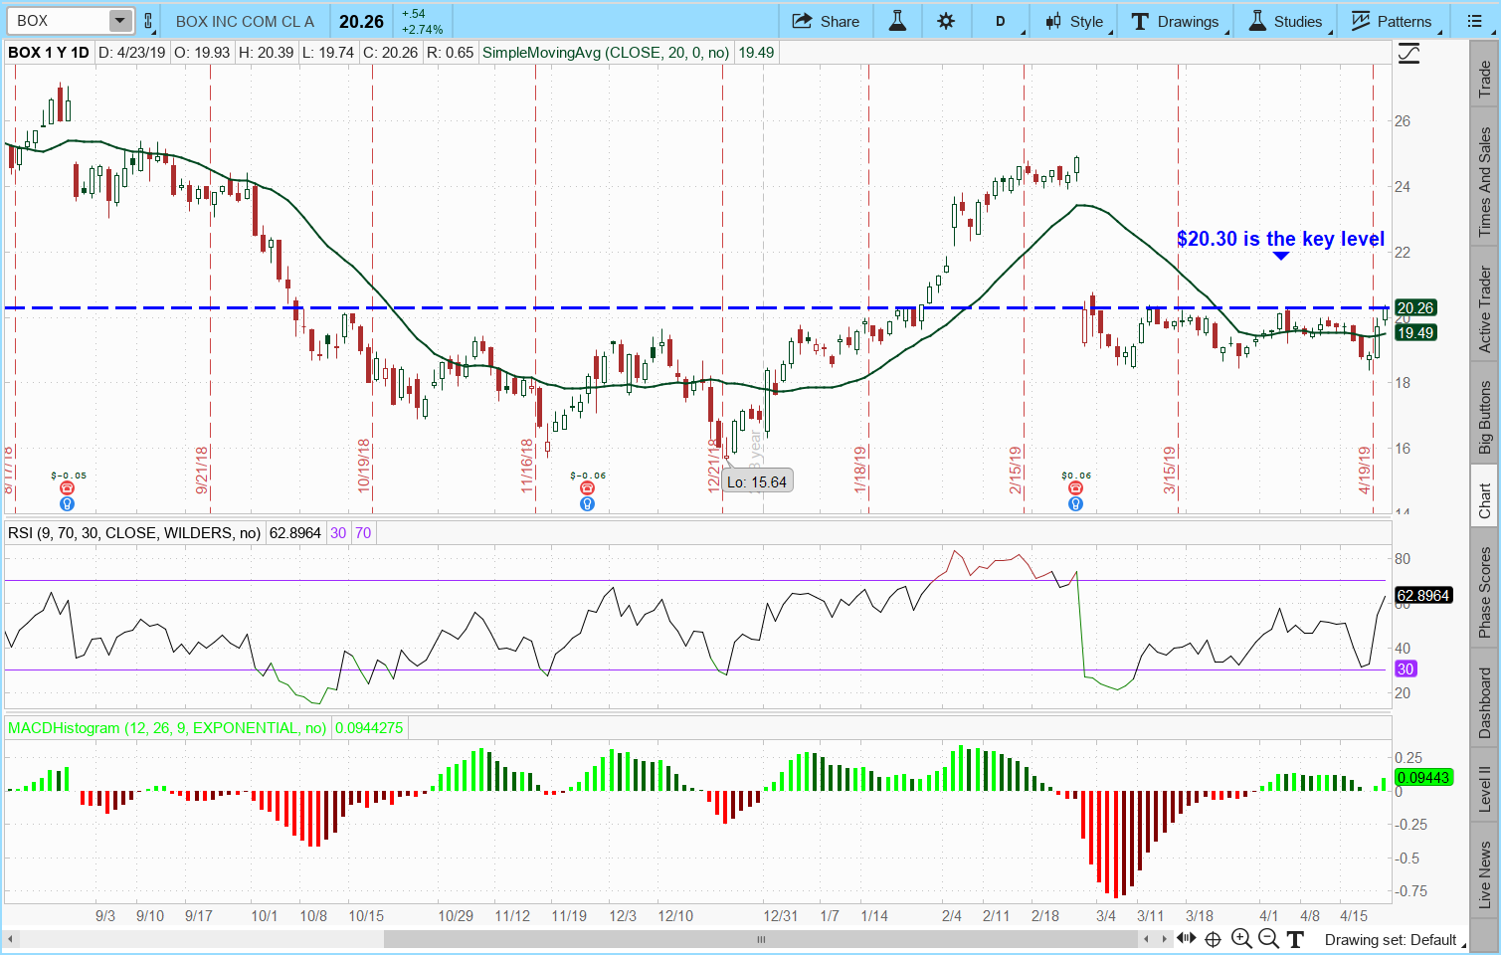The image size is (1501, 955).
Task: Click the 2/15/19 expiration date marker
Action: tap(1016, 471)
